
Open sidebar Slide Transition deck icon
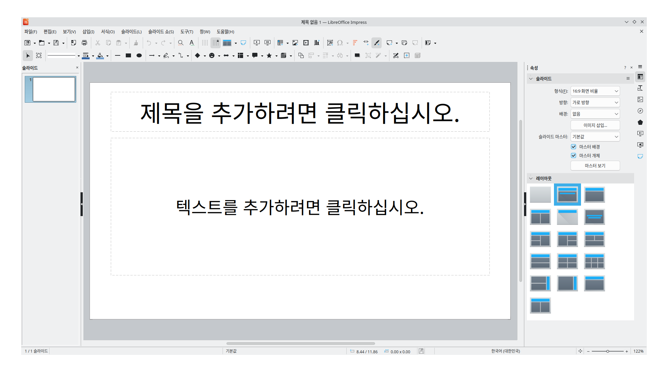click(640, 134)
